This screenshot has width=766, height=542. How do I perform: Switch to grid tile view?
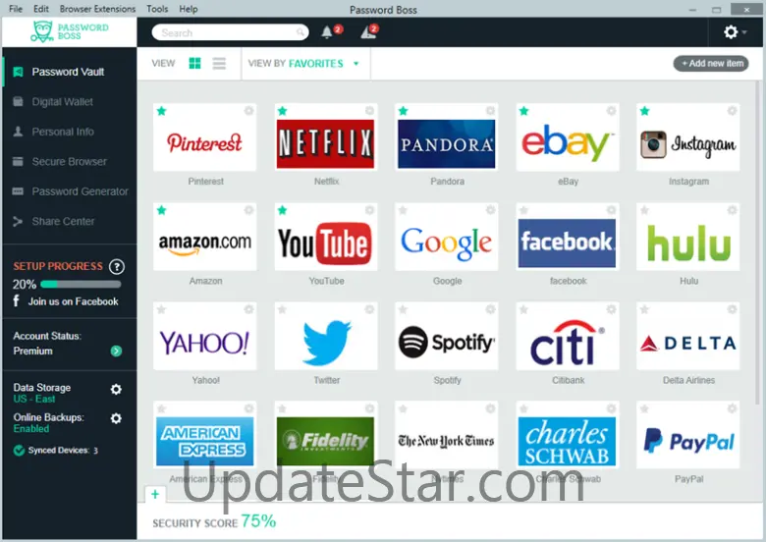click(194, 63)
